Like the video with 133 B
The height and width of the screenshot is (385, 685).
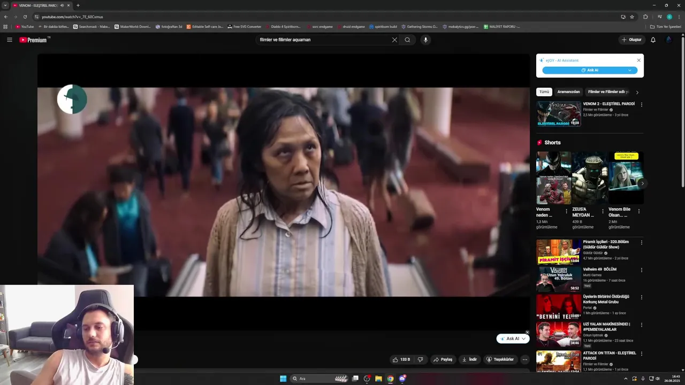point(401,359)
